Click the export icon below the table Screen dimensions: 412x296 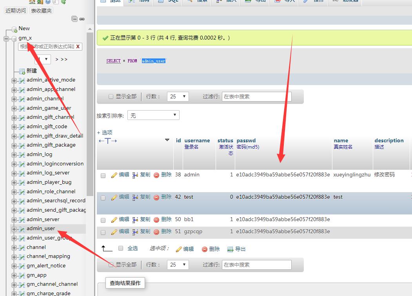230,249
